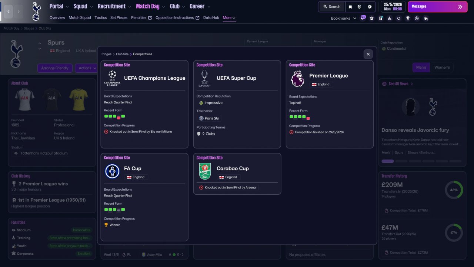Click the white home kit thumbnail
Screen dimensions: 474x267
[x=25, y=99]
